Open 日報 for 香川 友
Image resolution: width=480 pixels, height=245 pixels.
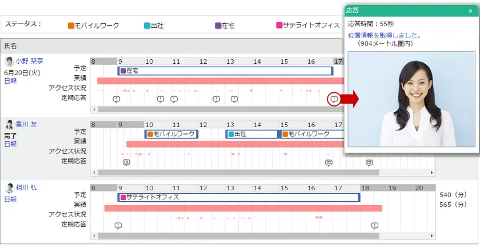(10, 144)
